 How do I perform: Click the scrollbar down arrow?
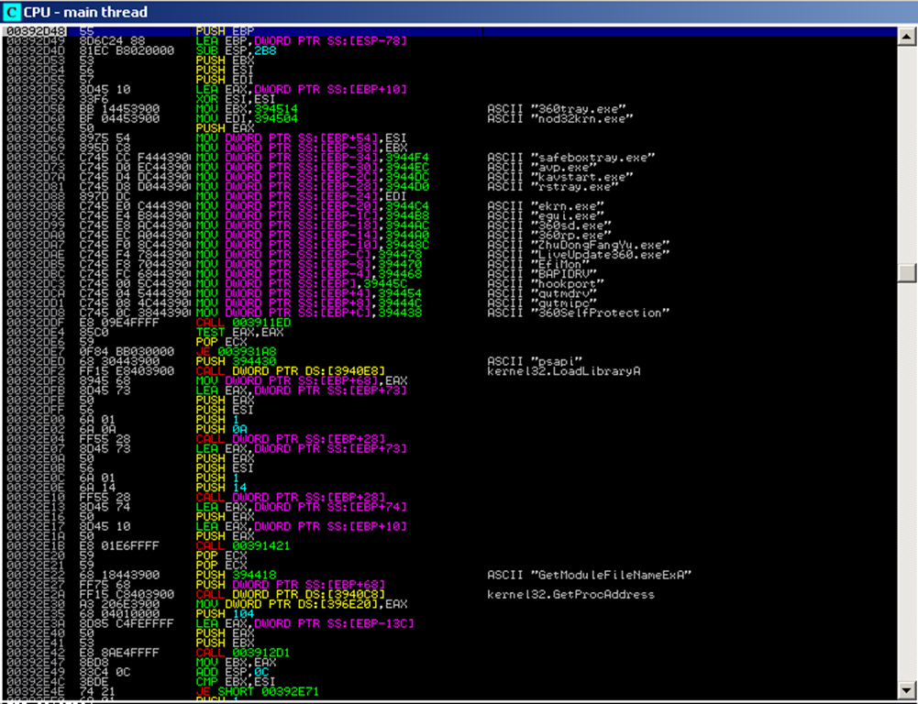908,689
